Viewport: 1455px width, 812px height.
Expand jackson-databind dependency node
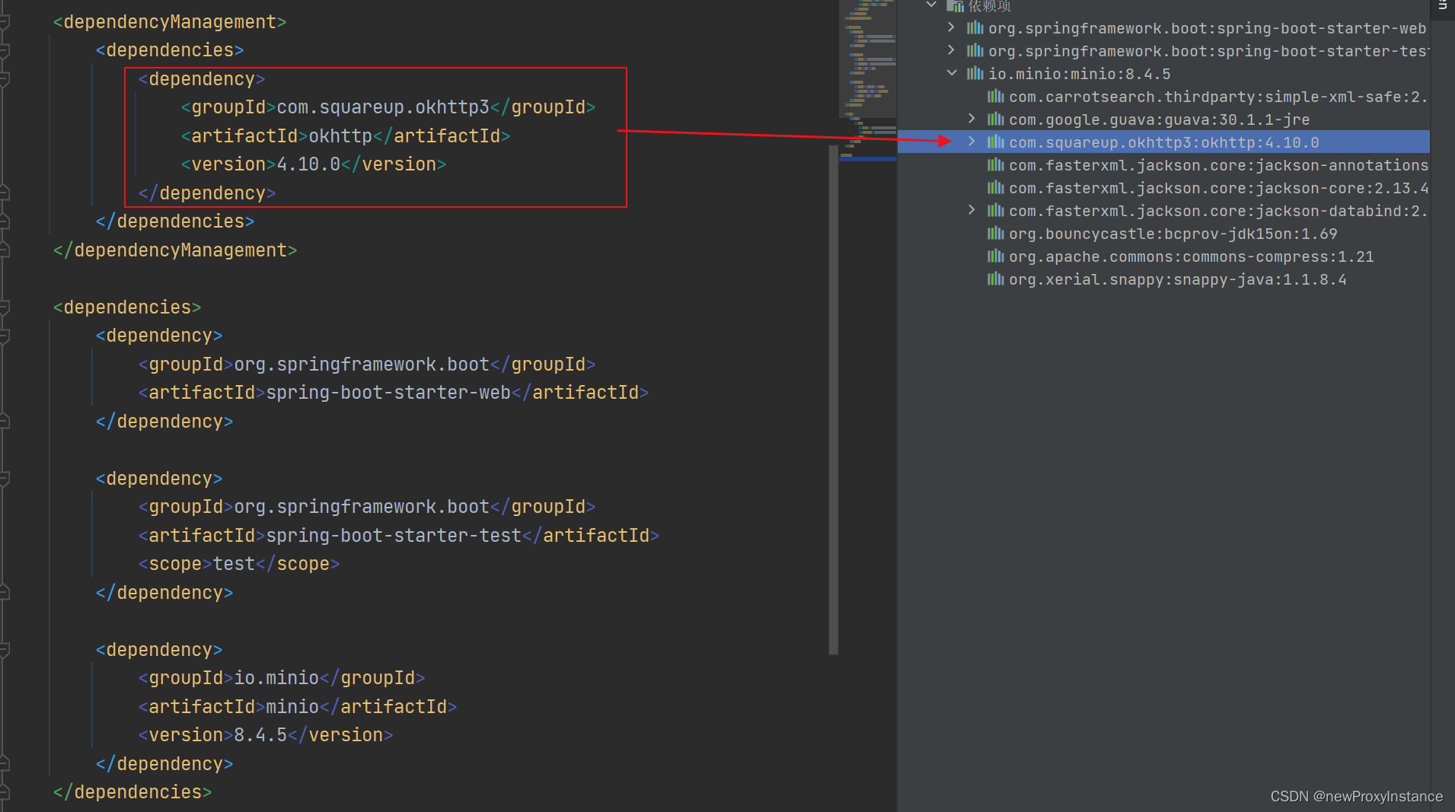click(x=972, y=210)
